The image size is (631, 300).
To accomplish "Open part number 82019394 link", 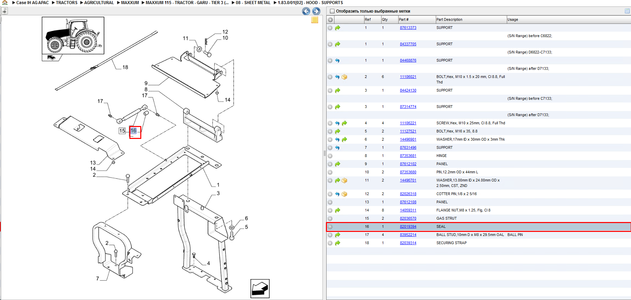I will (x=408, y=227).
